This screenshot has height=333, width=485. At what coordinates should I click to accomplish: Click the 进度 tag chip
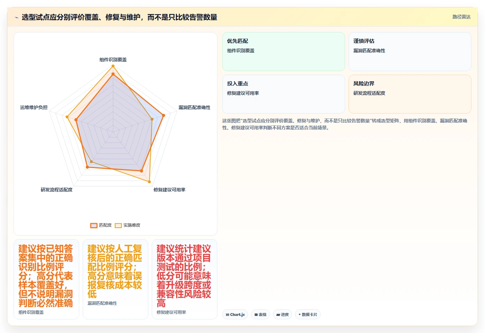[x=282, y=315]
